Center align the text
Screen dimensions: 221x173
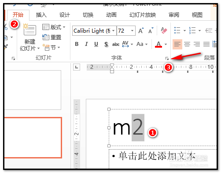tap(187, 44)
